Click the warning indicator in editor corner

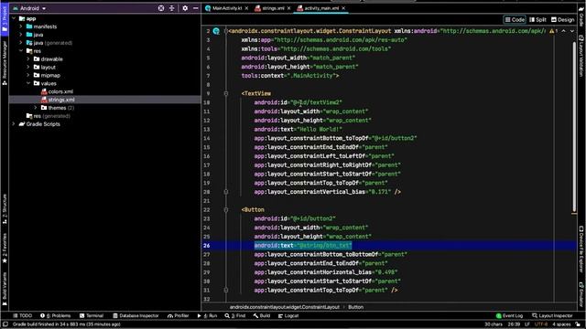click(553, 31)
